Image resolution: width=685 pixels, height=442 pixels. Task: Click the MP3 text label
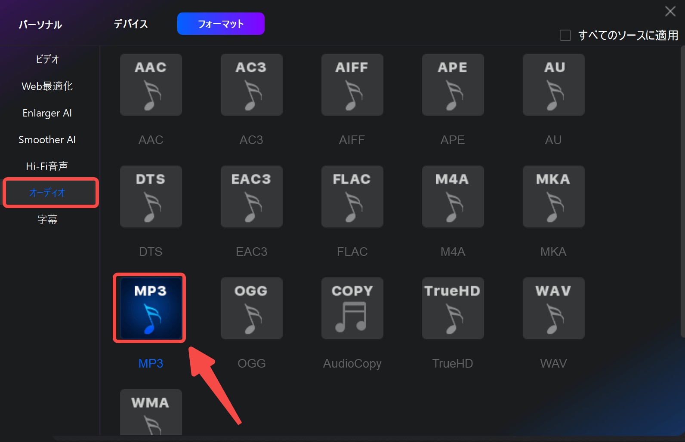(x=151, y=363)
